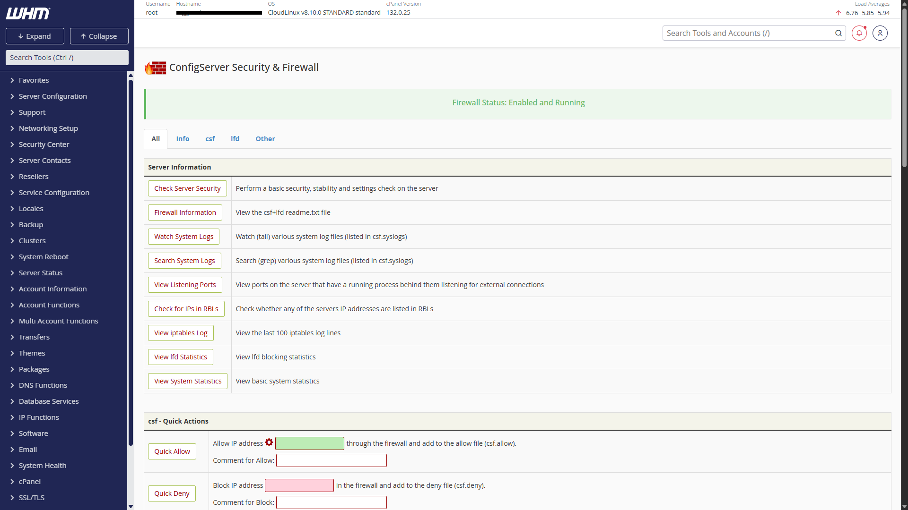Image resolution: width=908 pixels, height=510 pixels.
Task: Click the sidebar scroll down arrow
Action: coord(131,506)
